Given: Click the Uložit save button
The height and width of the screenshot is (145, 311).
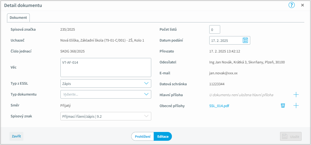Looking at the screenshot, I should pyautogui.click(x=291, y=137).
